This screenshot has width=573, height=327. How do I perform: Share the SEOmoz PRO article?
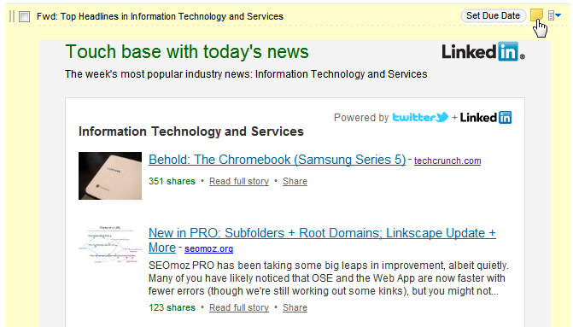295,307
